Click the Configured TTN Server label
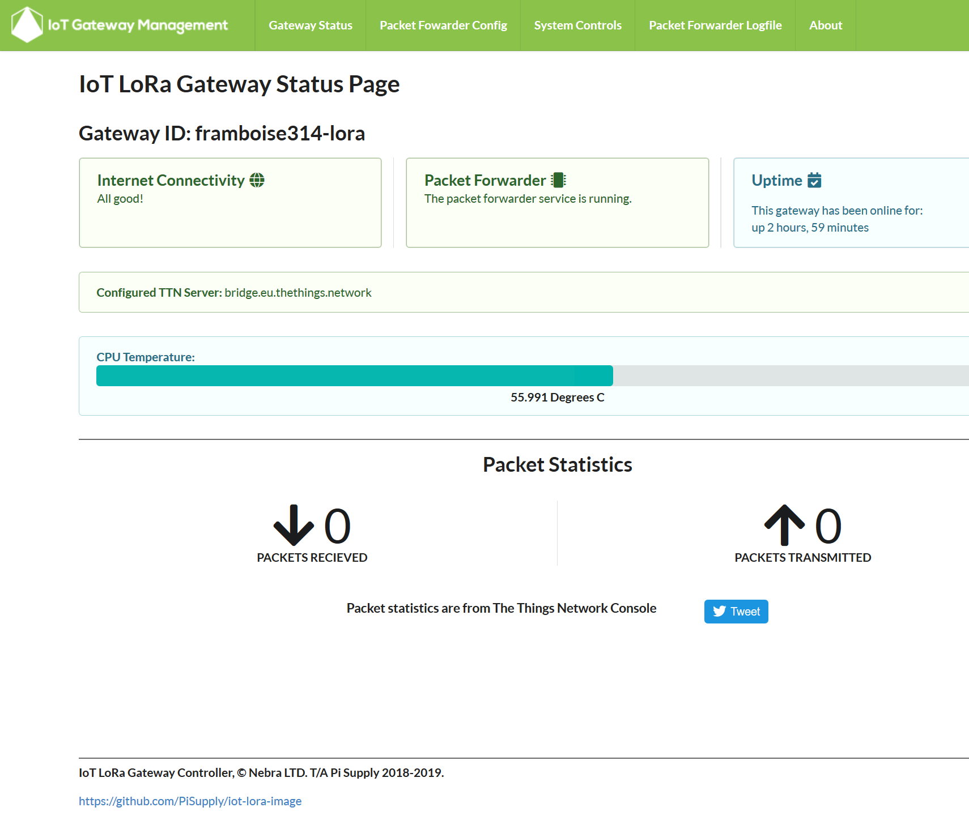 [x=159, y=293]
